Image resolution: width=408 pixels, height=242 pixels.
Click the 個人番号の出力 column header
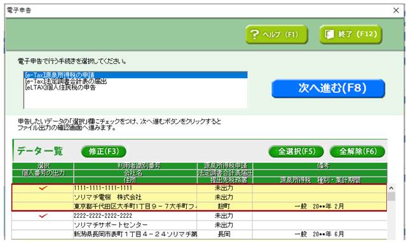click(x=43, y=173)
